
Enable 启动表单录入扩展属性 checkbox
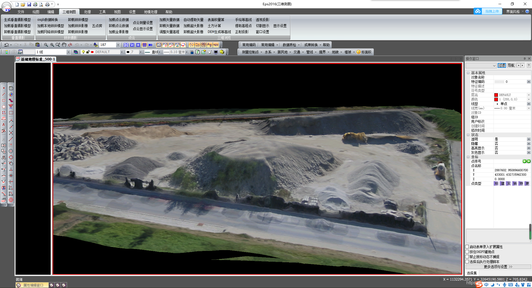(x=467, y=247)
